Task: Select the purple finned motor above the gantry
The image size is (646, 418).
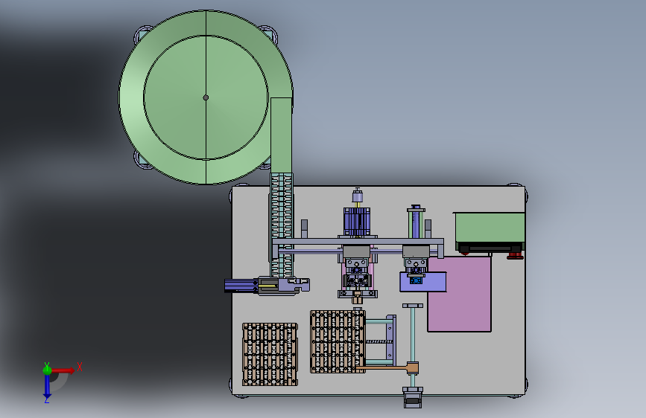Action: click(357, 222)
